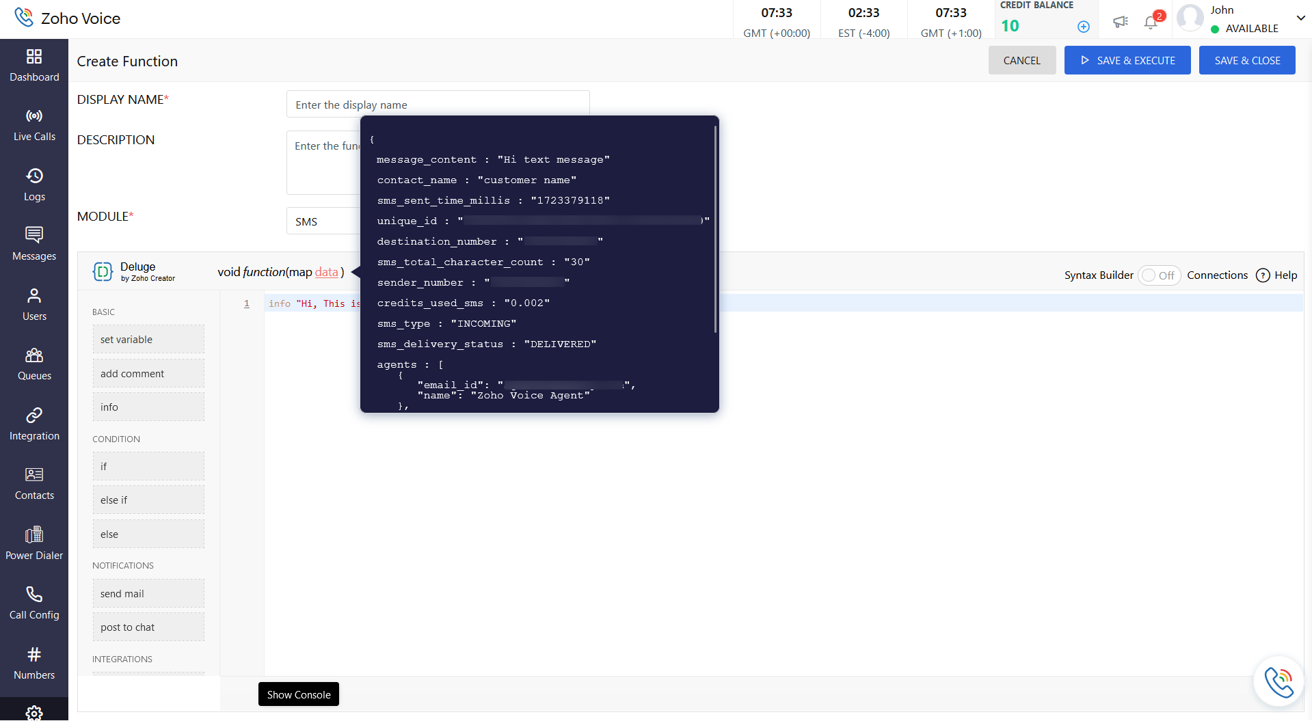
Task: Select the info block
Action: (148, 407)
